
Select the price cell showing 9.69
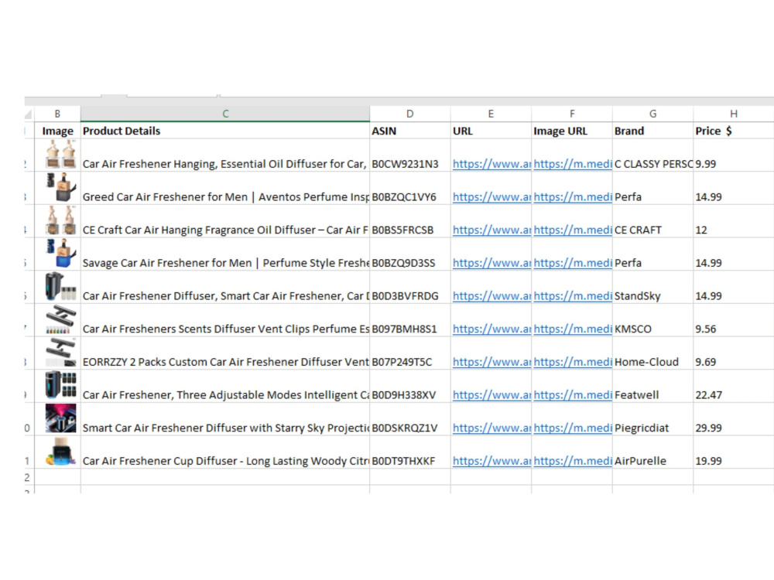pyautogui.click(x=734, y=353)
